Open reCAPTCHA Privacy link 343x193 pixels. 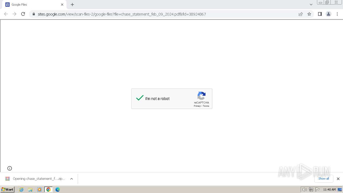coord(197,106)
